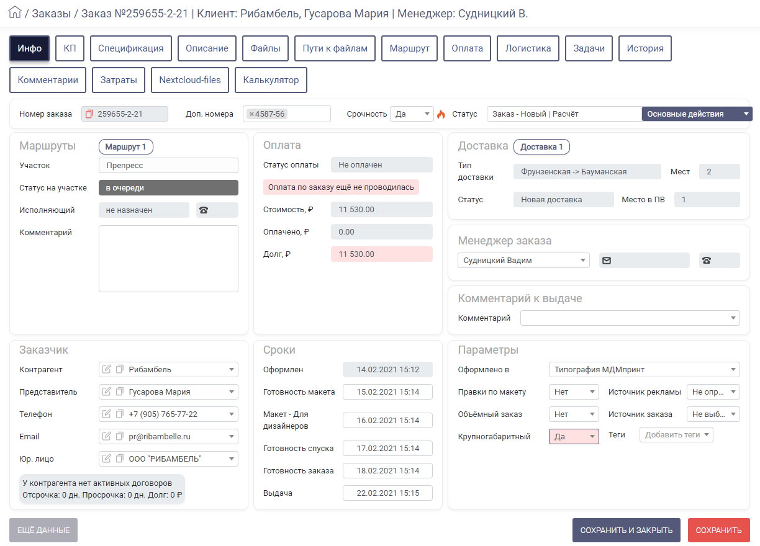760x546 pixels.
Task: Select Маршрут 1 pill button
Action: 126,147
